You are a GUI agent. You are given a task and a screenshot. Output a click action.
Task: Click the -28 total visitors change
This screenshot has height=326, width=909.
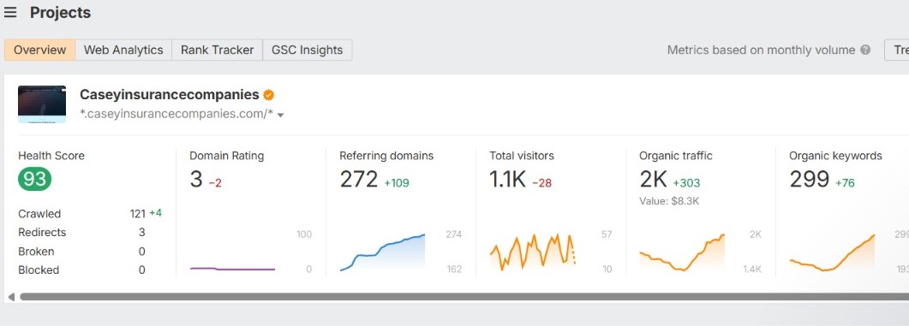tap(542, 183)
